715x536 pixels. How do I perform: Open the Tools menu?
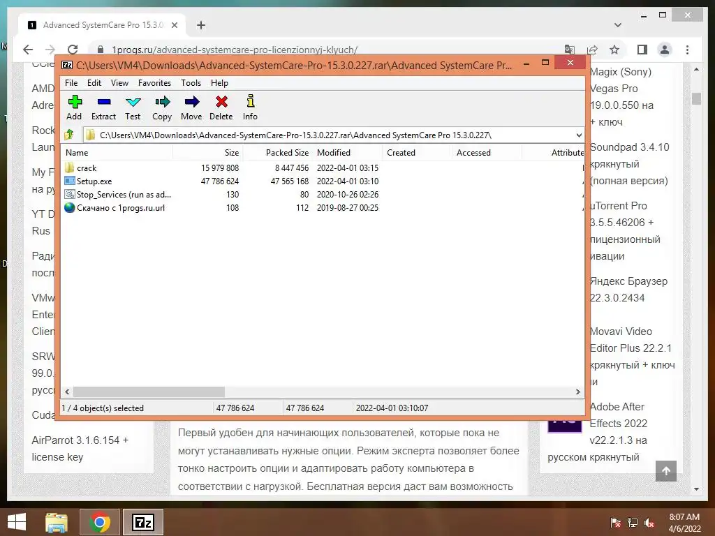pos(191,83)
